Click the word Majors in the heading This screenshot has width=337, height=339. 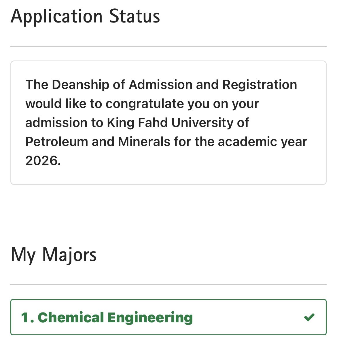69,255
